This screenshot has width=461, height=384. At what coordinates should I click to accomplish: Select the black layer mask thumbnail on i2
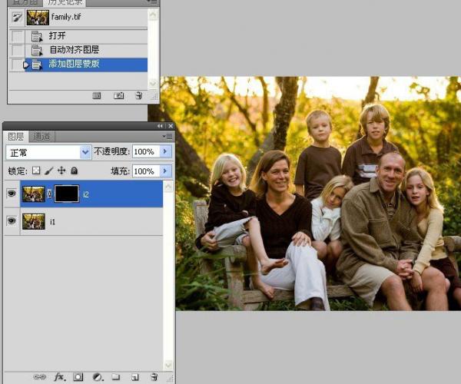click(67, 194)
